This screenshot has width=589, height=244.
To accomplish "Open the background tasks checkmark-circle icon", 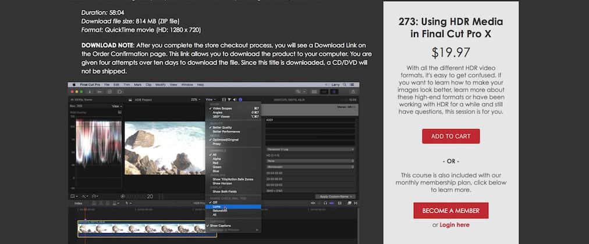I will tap(109, 91).
